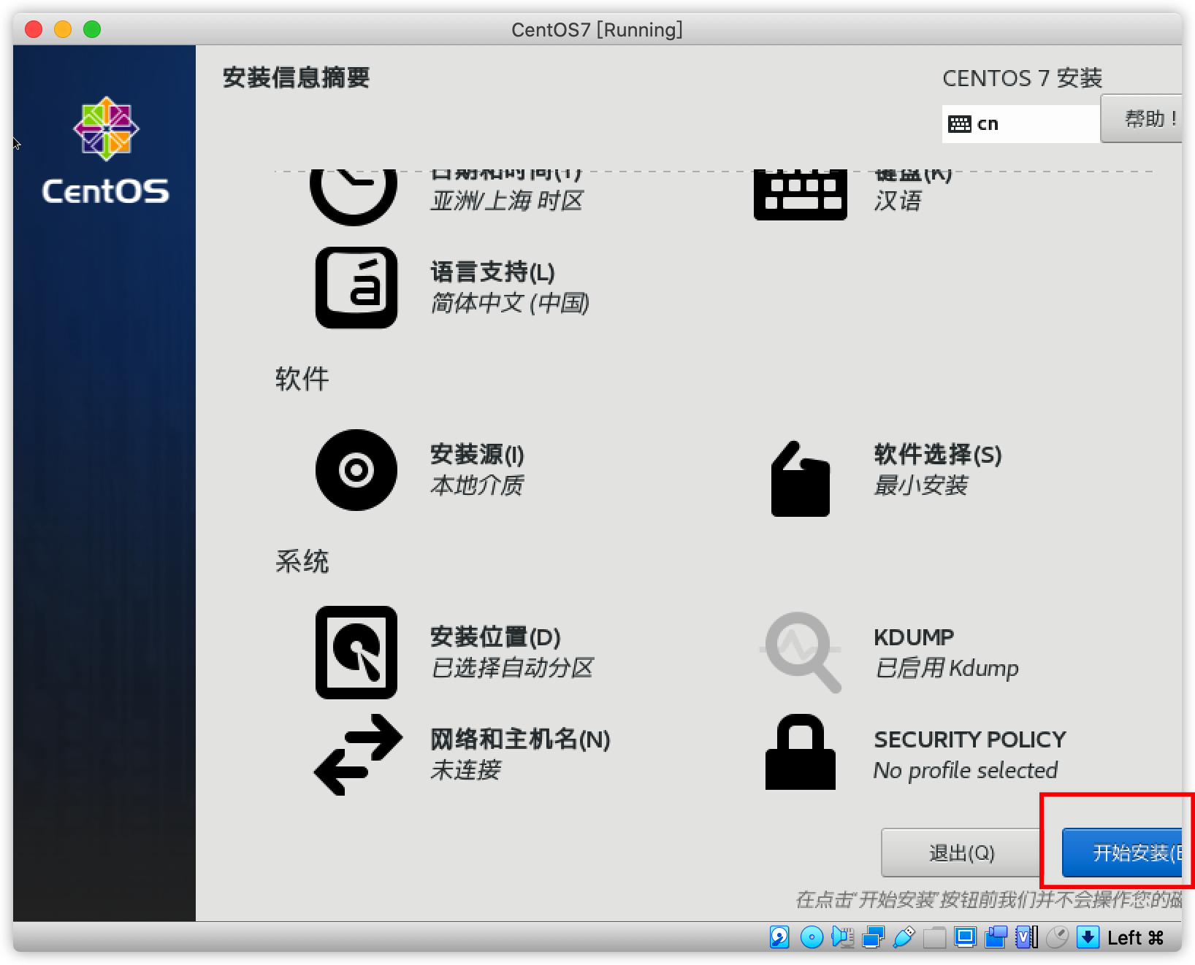Open the date and time clock icon
Viewport: 1195px width, 965px height.
click(354, 196)
